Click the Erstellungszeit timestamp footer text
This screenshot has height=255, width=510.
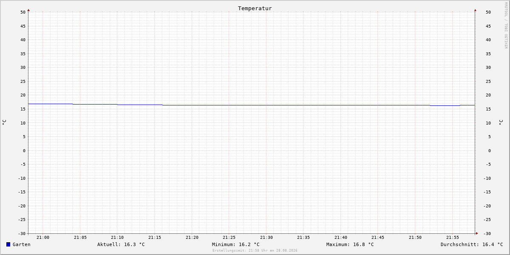[255, 250]
